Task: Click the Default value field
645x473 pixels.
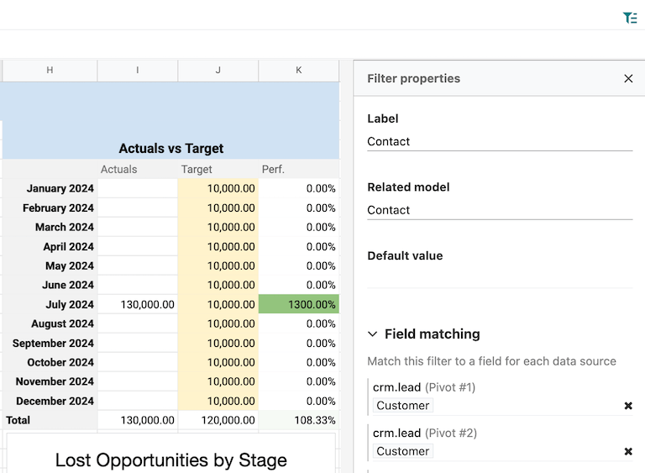Action: tap(499, 278)
